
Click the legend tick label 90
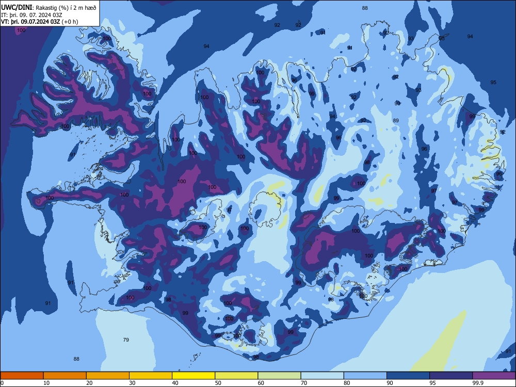[390, 383]
